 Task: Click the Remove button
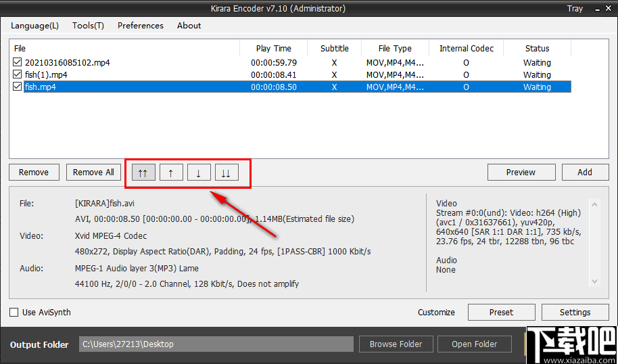(34, 173)
